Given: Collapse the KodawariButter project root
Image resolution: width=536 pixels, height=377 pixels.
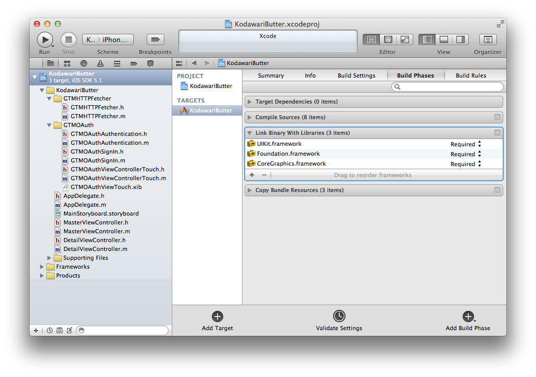Looking at the screenshot, I should [34, 77].
